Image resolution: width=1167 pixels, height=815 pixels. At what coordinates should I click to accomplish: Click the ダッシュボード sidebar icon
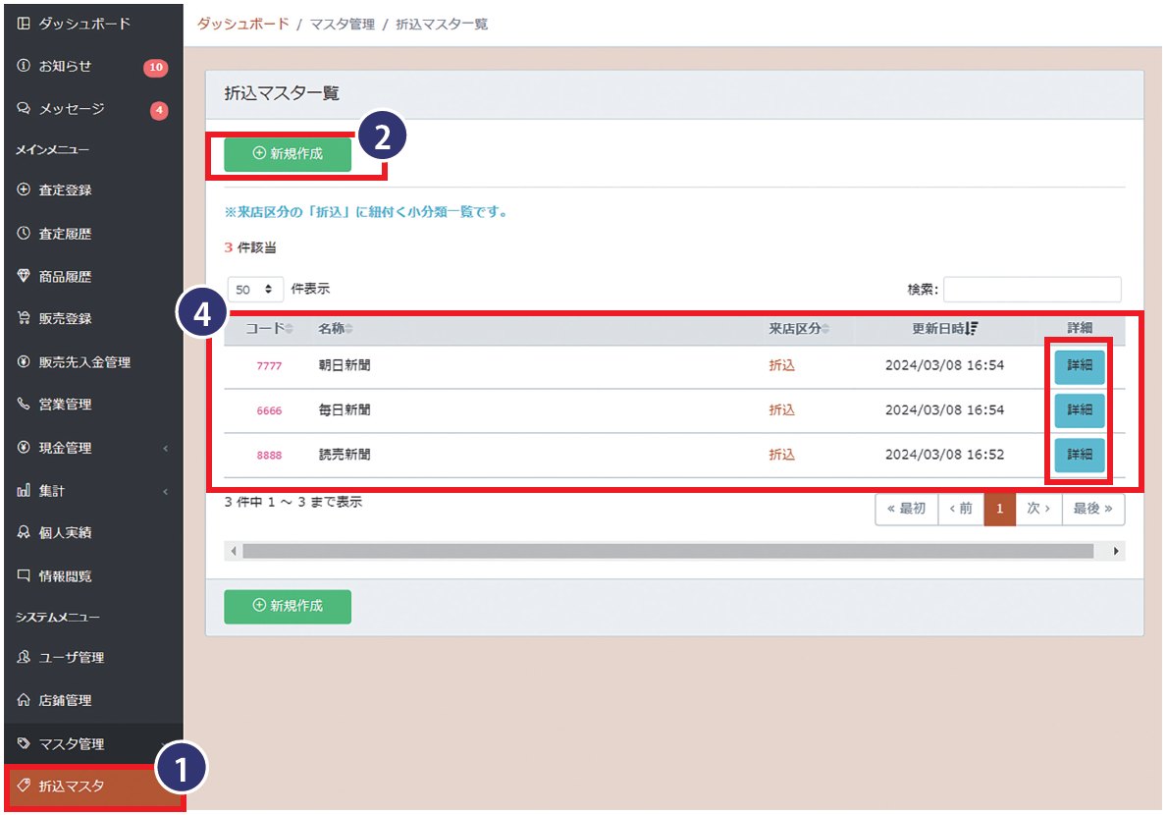point(24,23)
